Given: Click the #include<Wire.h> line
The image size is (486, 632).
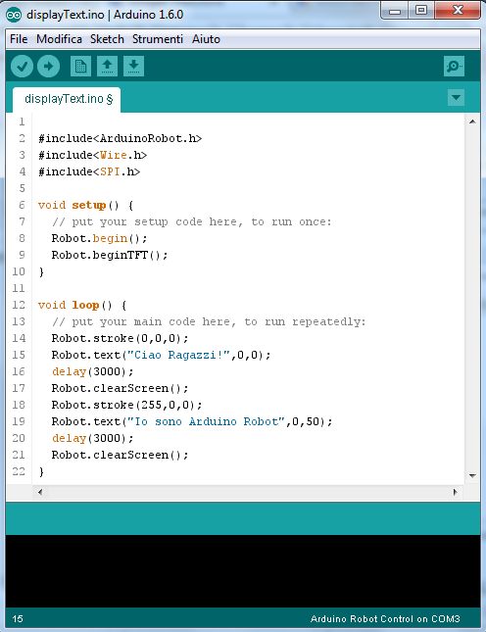Looking at the screenshot, I should (93, 155).
